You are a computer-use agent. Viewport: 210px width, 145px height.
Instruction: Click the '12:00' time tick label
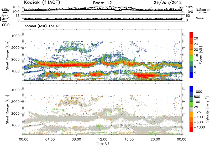(103, 140)
